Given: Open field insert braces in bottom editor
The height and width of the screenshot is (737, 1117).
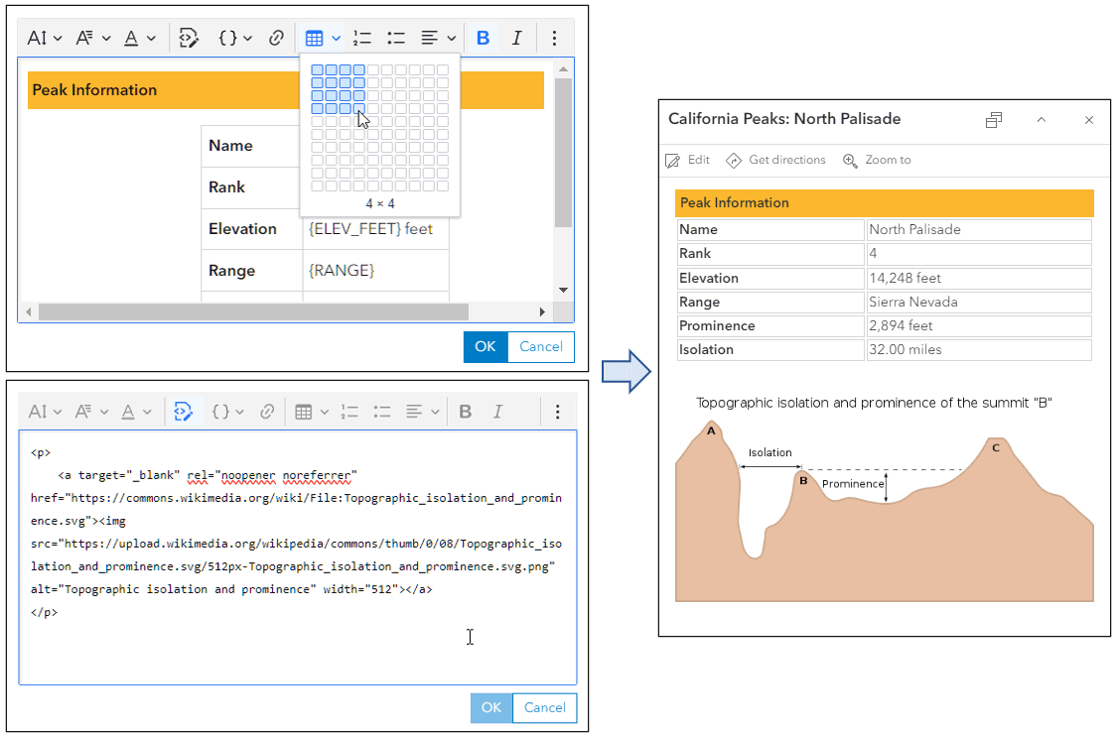Looking at the screenshot, I should [221, 412].
